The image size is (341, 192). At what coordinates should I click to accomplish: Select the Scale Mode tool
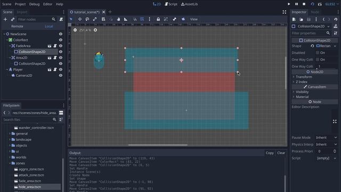95,19
